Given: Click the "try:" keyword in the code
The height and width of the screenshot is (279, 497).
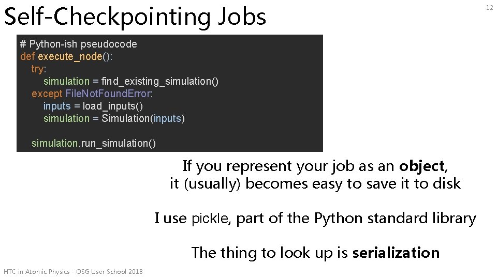Looking at the screenshot, I should pos(38,69).
